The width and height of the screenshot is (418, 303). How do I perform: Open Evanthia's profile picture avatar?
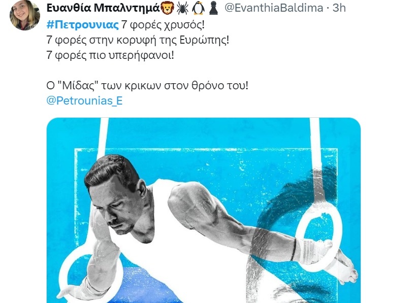coord(25,15)
